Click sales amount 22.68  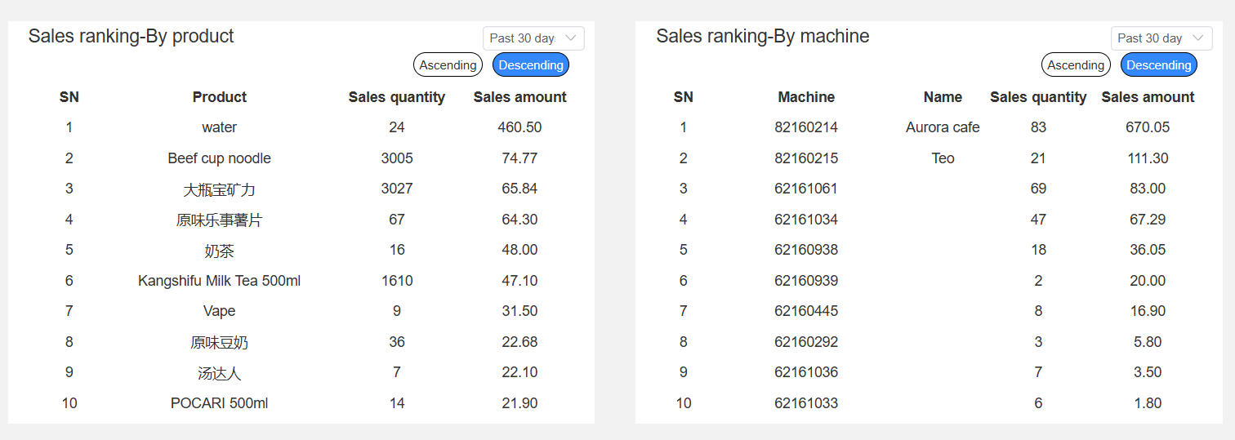(x=519, y=342)
